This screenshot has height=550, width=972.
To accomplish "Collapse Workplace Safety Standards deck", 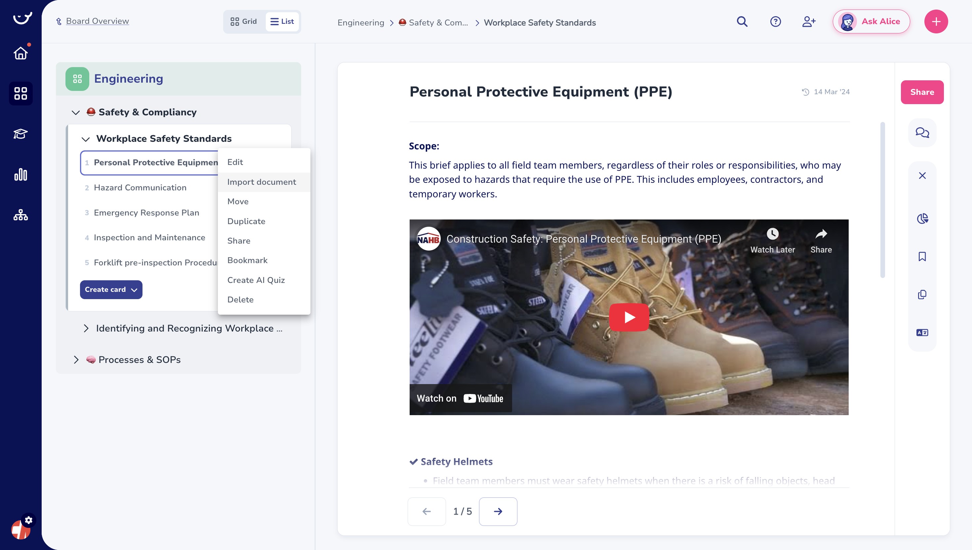I will click(x=85, y=139).
